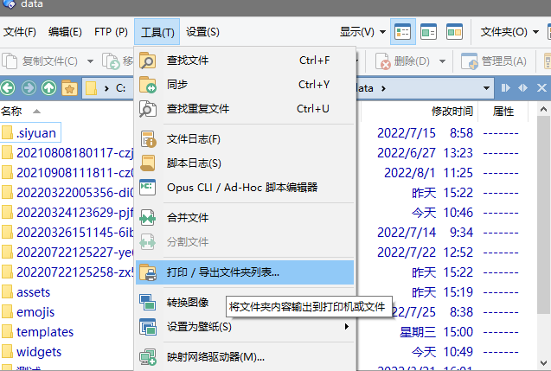Choose 查找重复文件 menu entry text

click(198, 109)
